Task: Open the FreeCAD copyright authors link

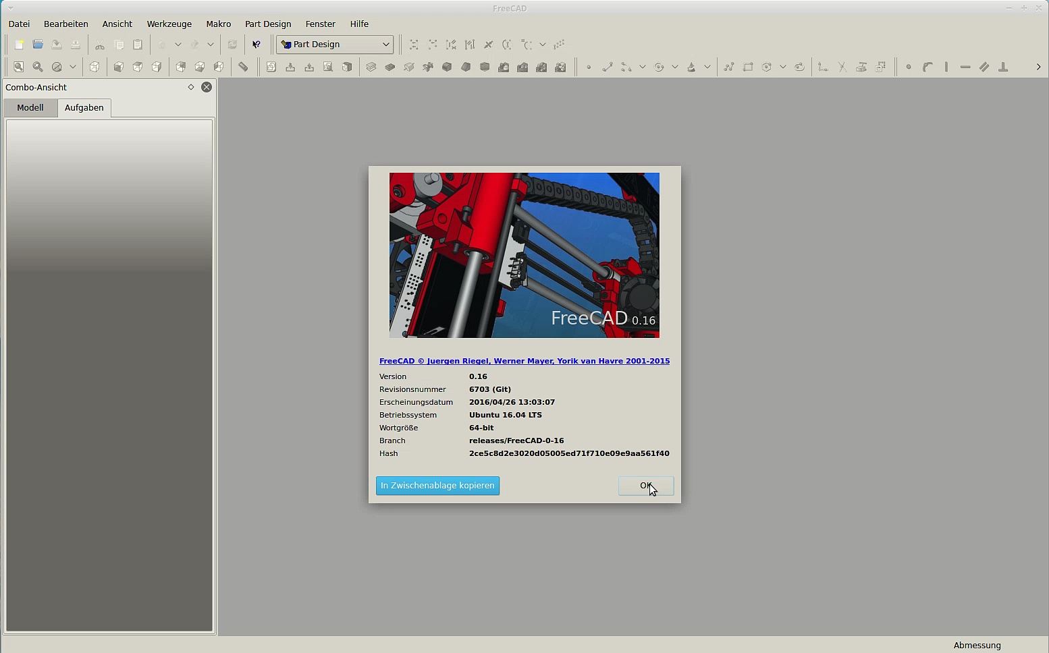Action: [524, 361]
